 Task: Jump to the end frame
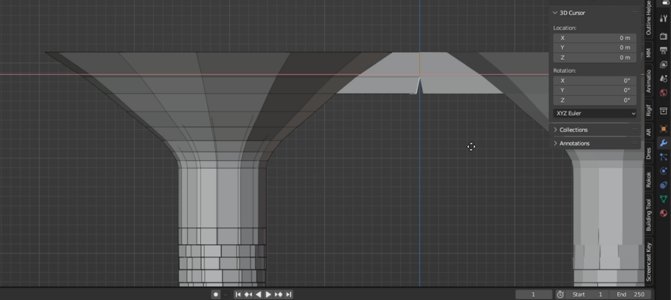(289, 294)
